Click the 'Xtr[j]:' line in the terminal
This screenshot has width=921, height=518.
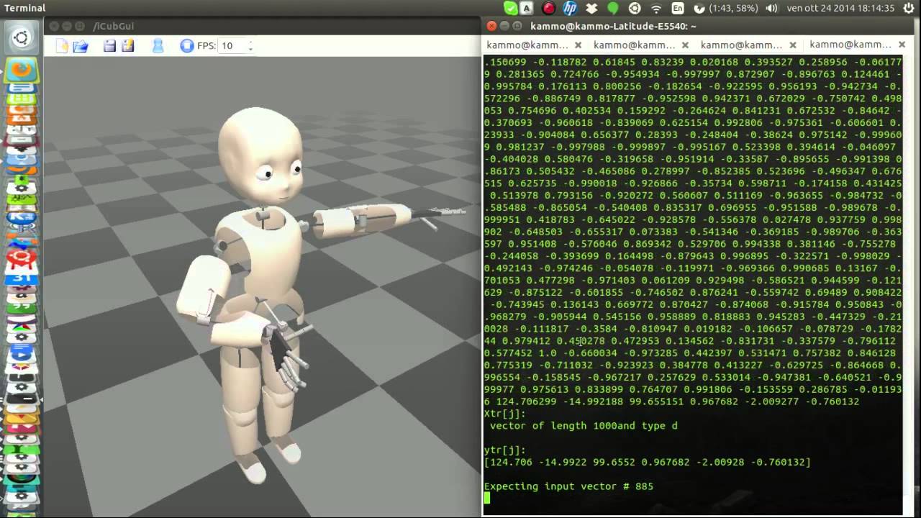click(x=504, y=413)
